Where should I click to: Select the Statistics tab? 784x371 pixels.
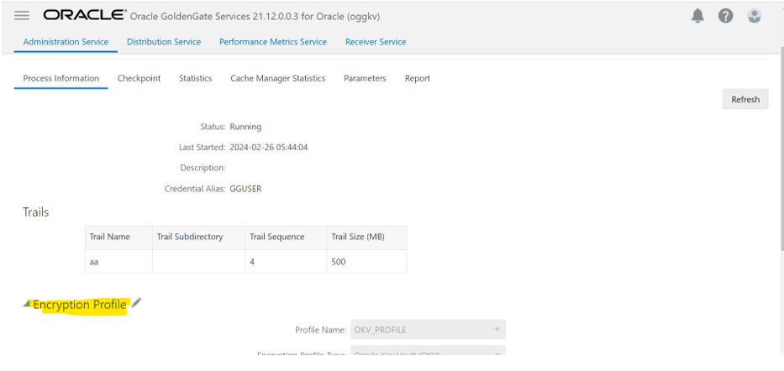pyautogui.click(x=196, y=78)
